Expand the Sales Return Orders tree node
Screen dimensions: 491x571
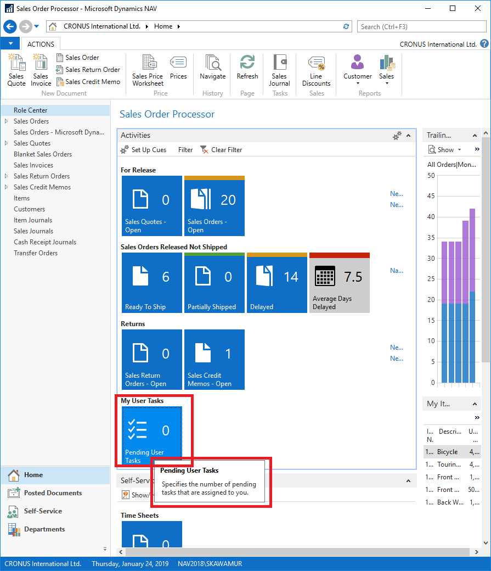[6, 176]
